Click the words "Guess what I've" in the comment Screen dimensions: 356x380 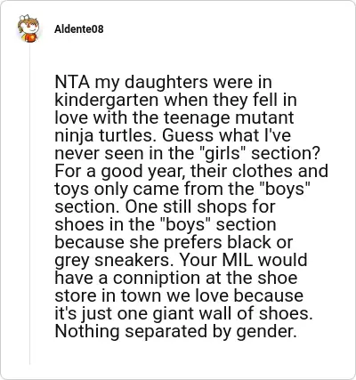click(x=227, y=135)
